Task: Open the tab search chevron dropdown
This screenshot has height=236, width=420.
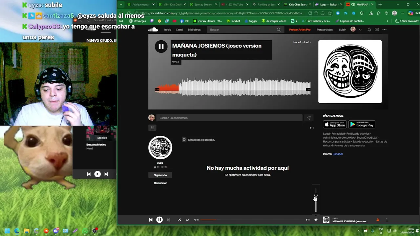Action: click(x=121, y=5)
